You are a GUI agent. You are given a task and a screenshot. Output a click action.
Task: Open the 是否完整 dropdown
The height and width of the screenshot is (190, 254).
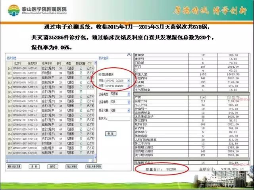[129, 110]
